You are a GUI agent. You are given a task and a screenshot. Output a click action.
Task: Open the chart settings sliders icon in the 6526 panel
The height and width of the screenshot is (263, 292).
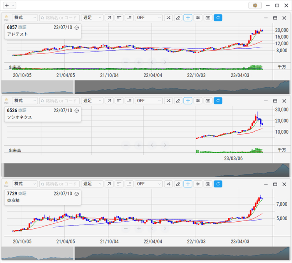[x=198, y=101]
